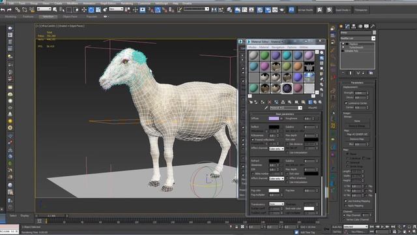The image size is (417, 235).
Task: Activate Bind to Space Warp tool
Action: [x=32, y=10]
